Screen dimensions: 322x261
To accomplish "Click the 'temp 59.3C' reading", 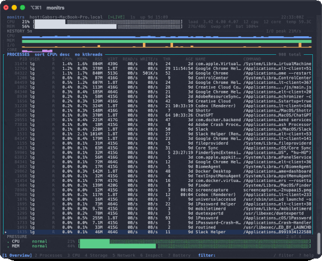I will click(298, 22).
